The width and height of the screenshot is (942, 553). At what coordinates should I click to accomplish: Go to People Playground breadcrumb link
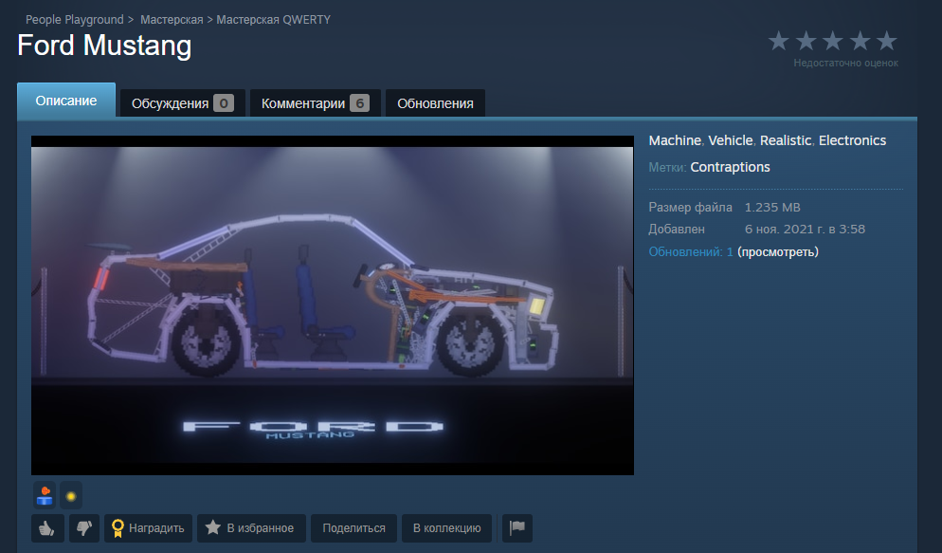point(75,20)
